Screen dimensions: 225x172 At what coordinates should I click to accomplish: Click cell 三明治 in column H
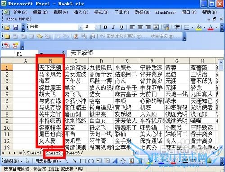(202, 74)
